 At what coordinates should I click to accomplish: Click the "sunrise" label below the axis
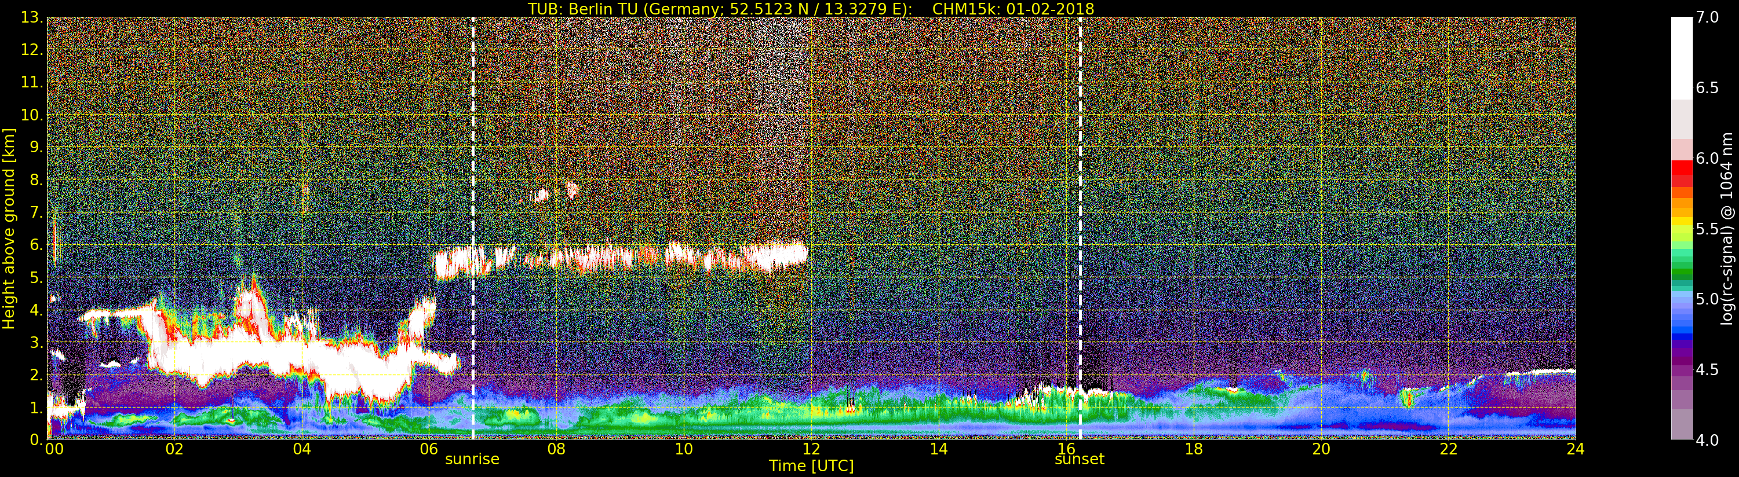tap(472, 460)
